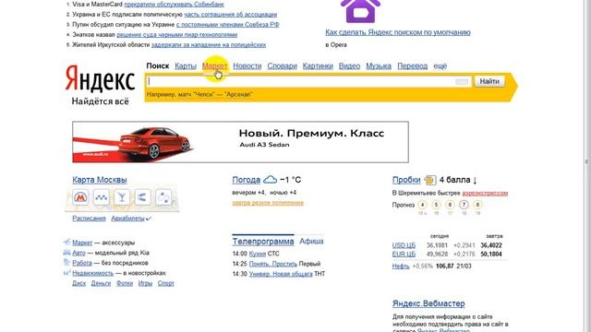Open the Работа link
Viewport: 591px width, 332px height.
pos(82,263)
